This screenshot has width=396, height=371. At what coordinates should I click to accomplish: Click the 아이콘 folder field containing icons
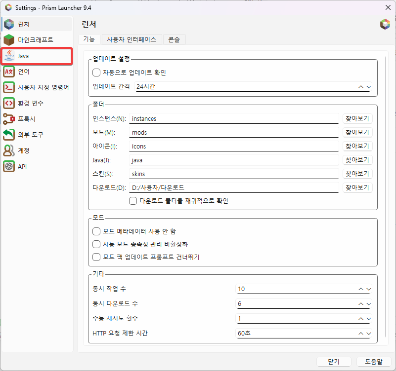234,147
